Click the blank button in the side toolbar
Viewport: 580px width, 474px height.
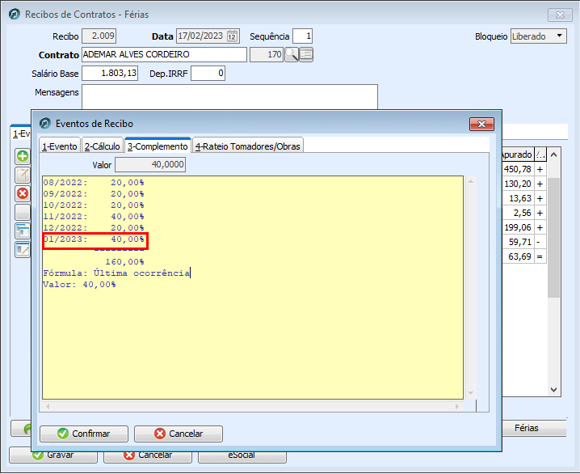(23, 212)
